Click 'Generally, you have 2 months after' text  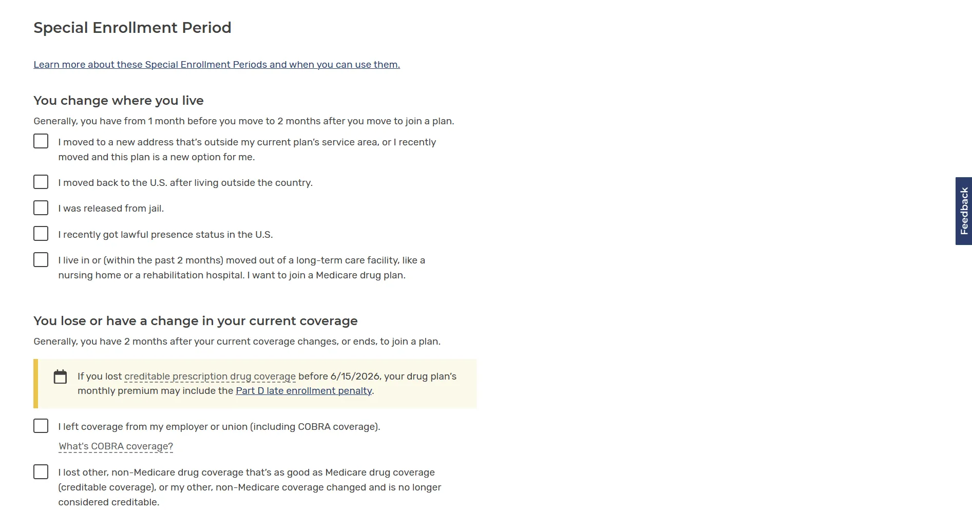click(x=237, y=342)
